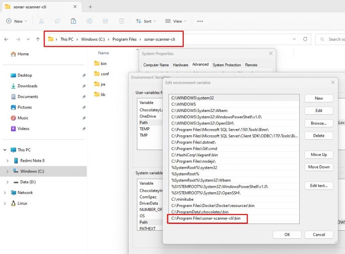Viewport: 345px width, 254px height.
Task: Switch to the Remote tab
Action: coord(251,65)
